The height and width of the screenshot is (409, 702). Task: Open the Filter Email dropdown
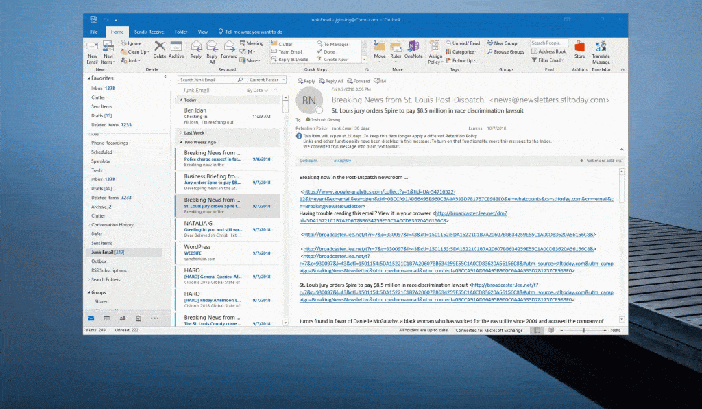click(x=548, y=60)
